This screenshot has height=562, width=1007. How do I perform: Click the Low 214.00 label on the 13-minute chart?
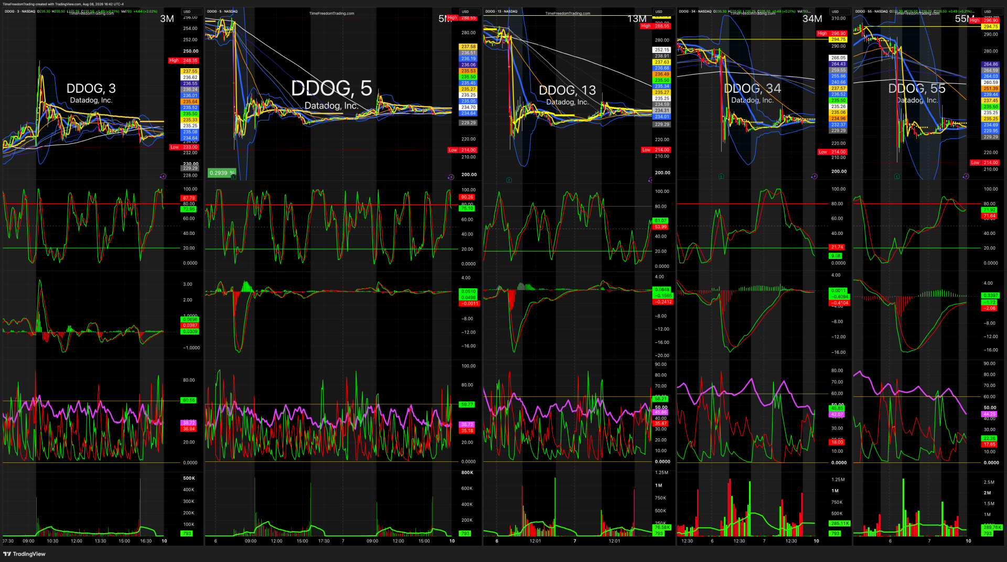click(656, 150)
